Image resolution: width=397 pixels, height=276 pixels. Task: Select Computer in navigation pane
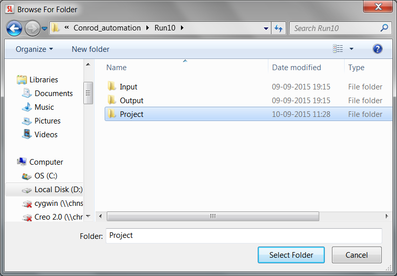[46, 162]
